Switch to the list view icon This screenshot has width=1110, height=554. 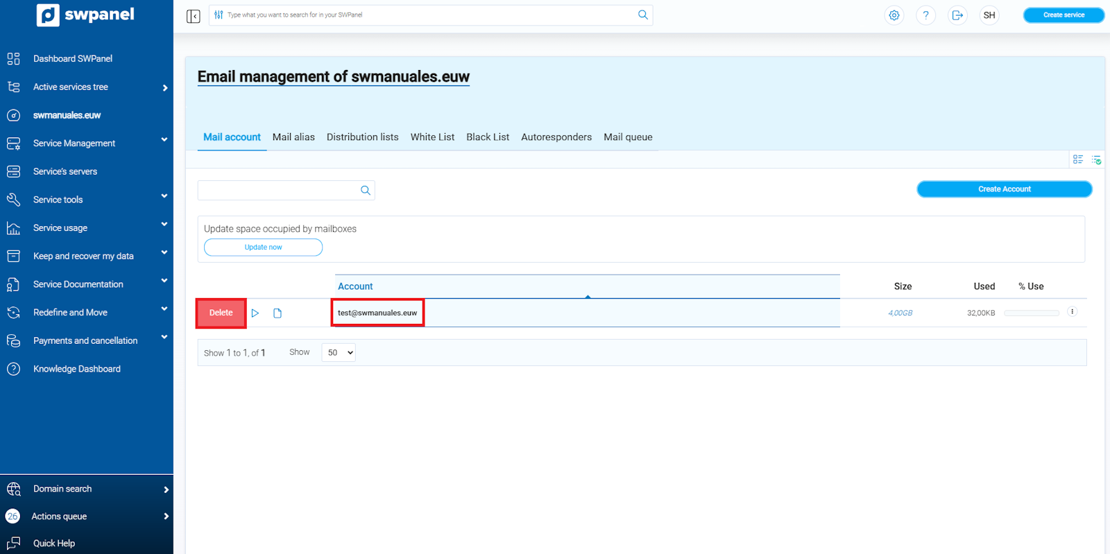pyautogui.click(x=1077, y=159)
